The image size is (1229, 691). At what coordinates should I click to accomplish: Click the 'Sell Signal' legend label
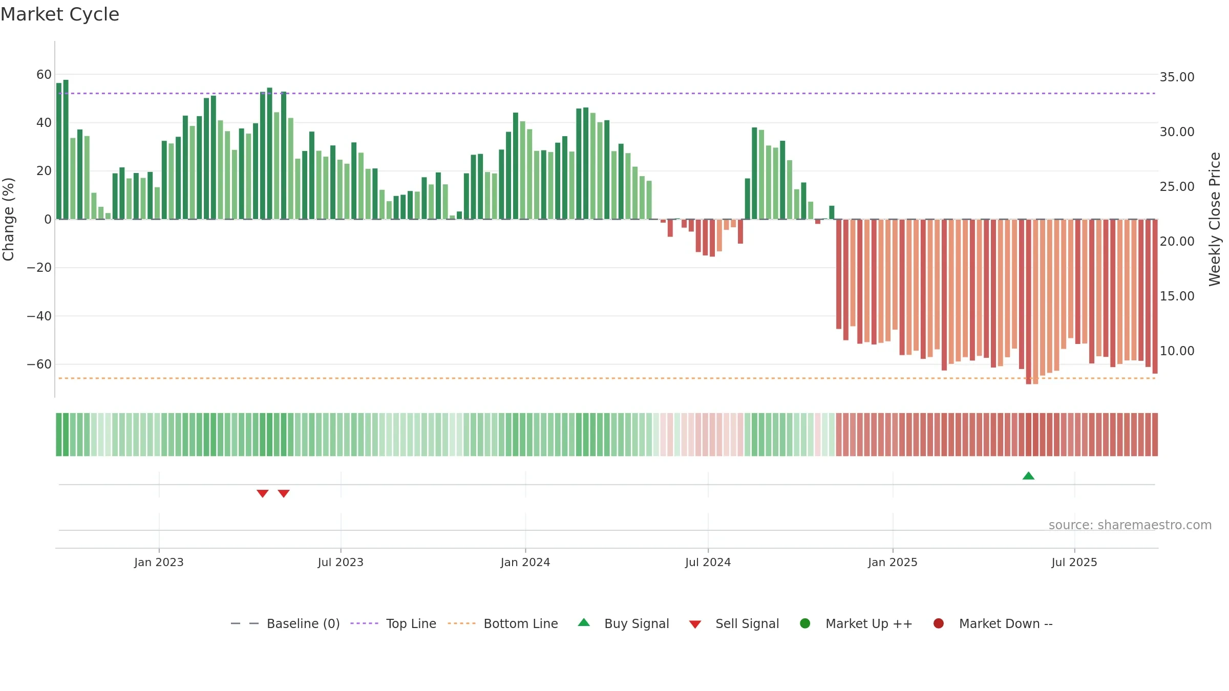[x=747, y=624]
